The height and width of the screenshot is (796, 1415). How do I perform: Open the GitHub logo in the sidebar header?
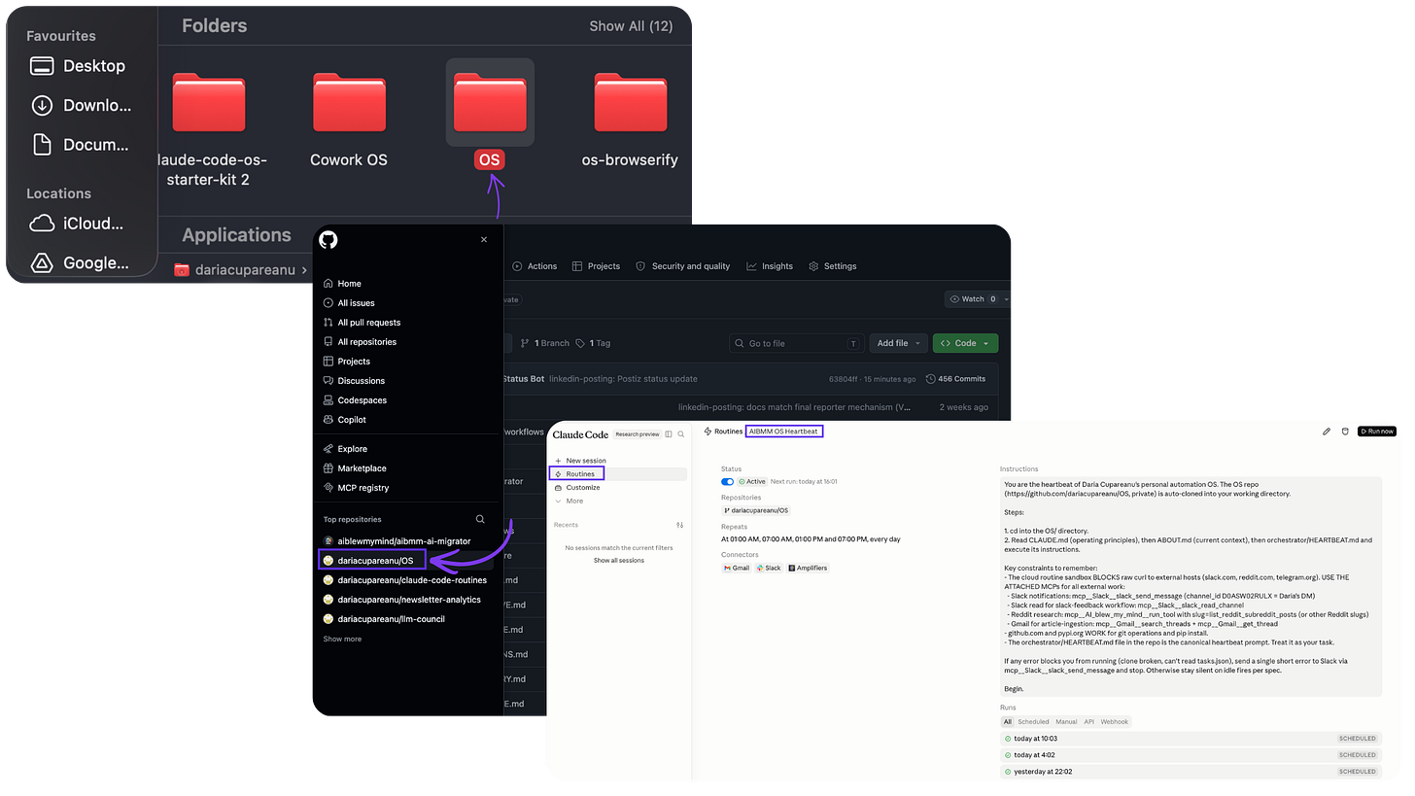[328, 240]
